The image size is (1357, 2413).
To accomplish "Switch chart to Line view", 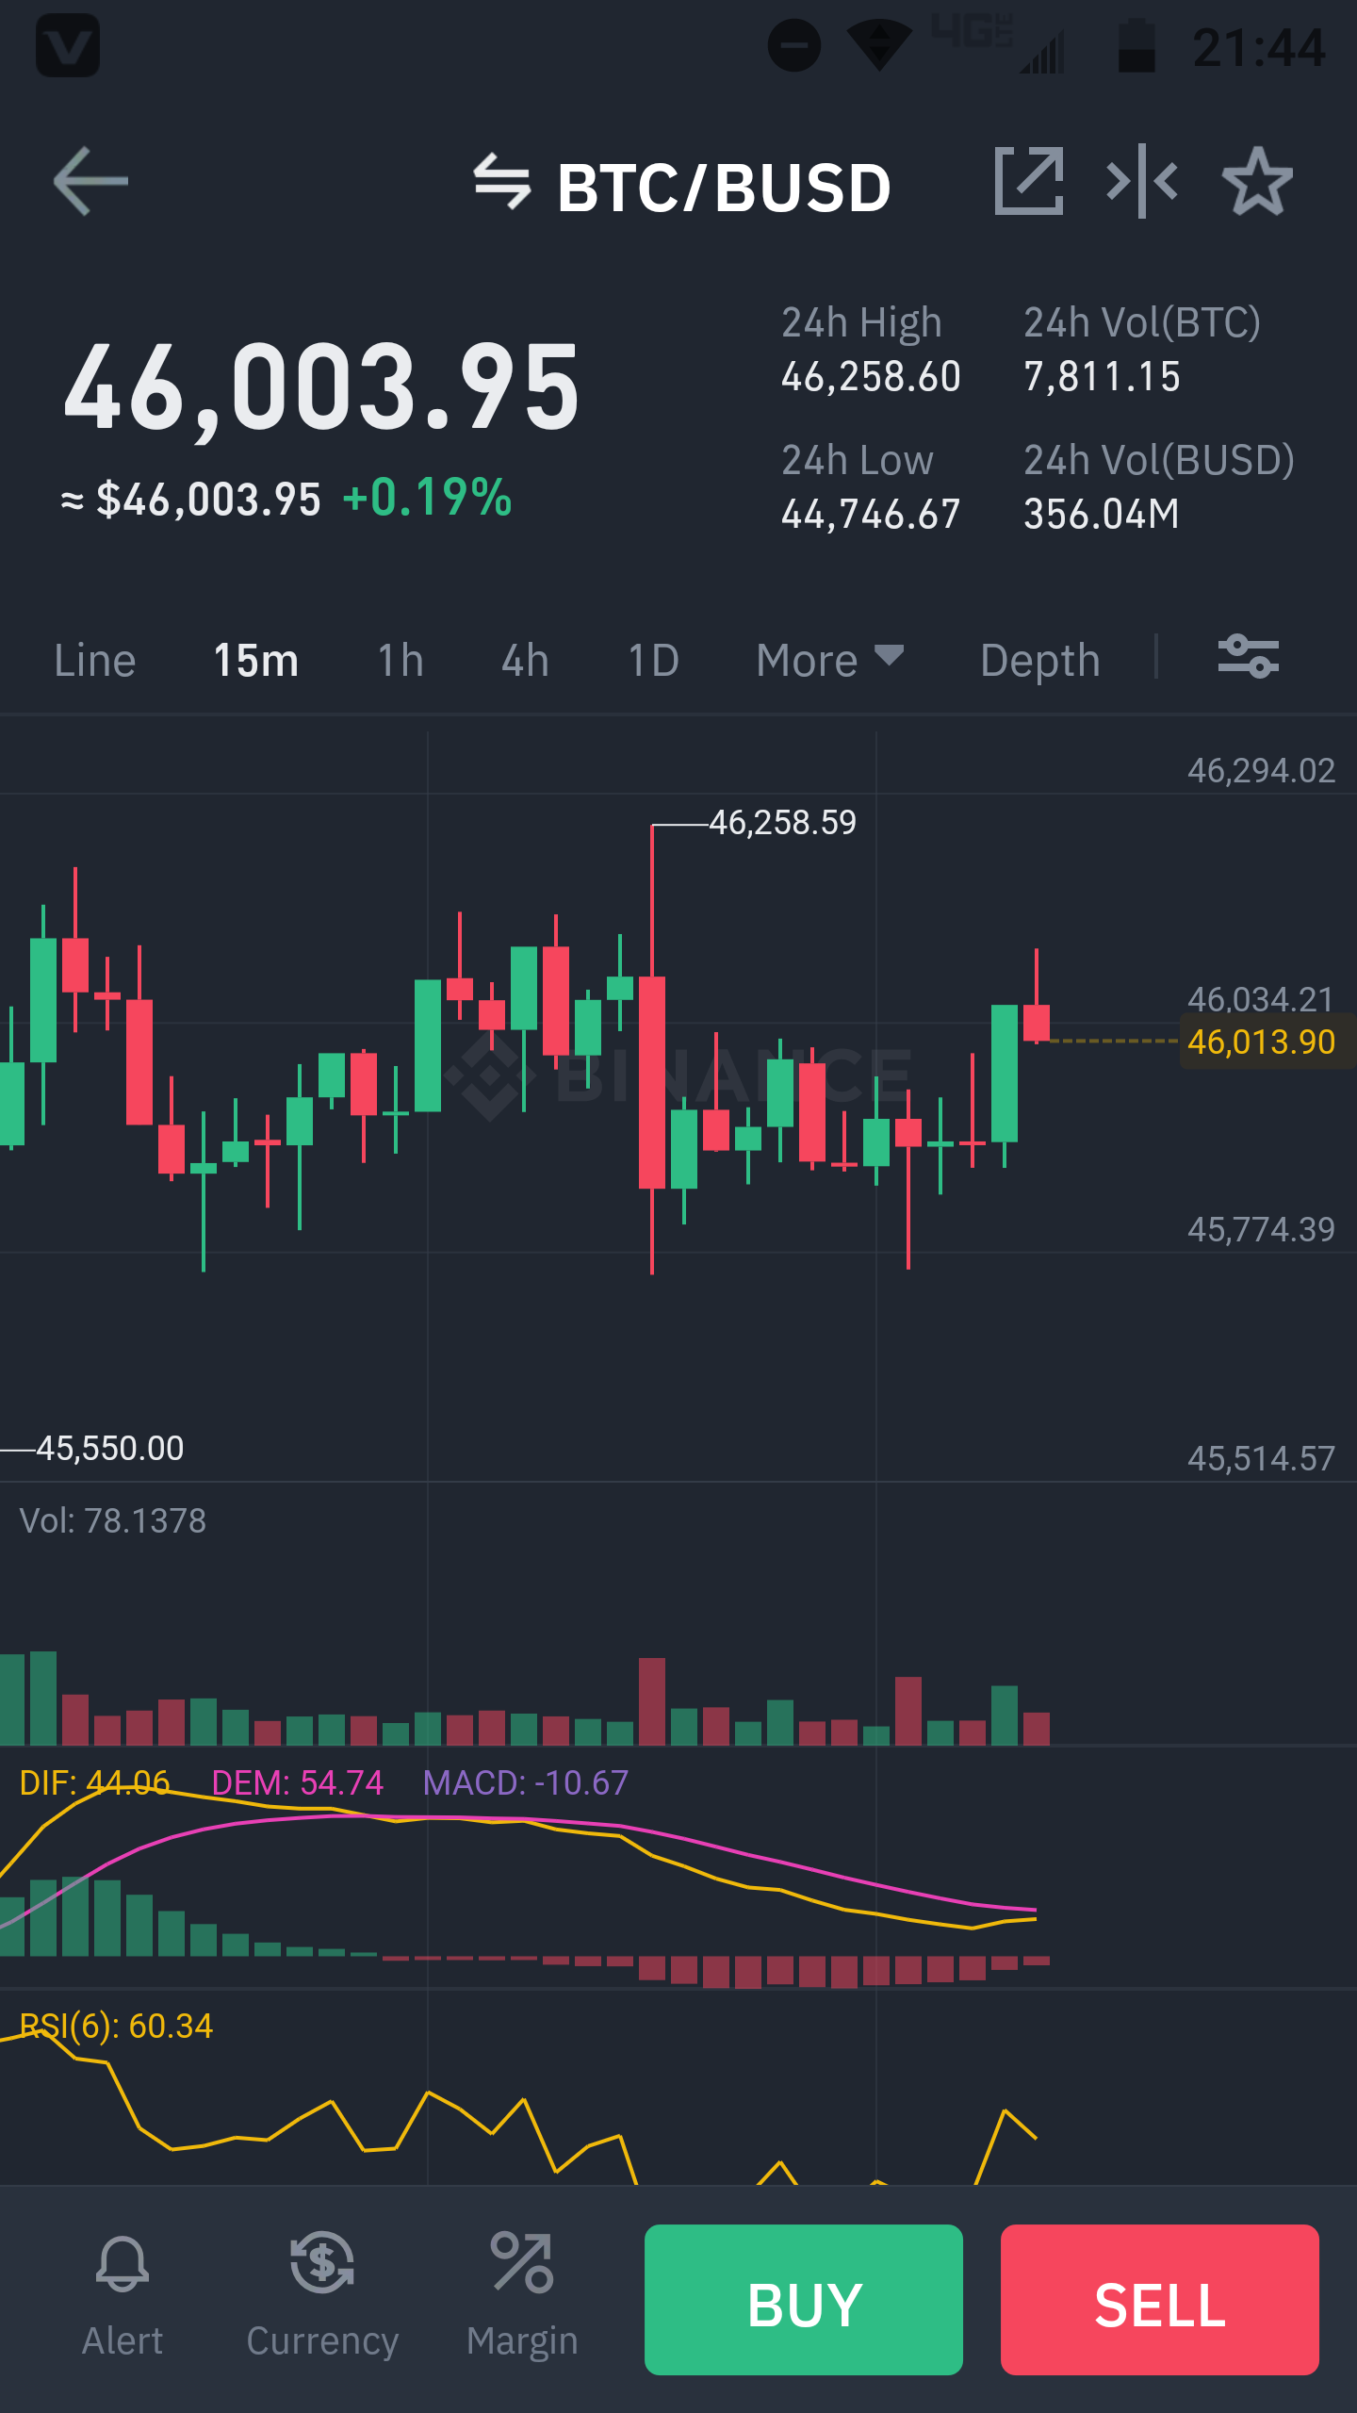I will tap(95, 660).
